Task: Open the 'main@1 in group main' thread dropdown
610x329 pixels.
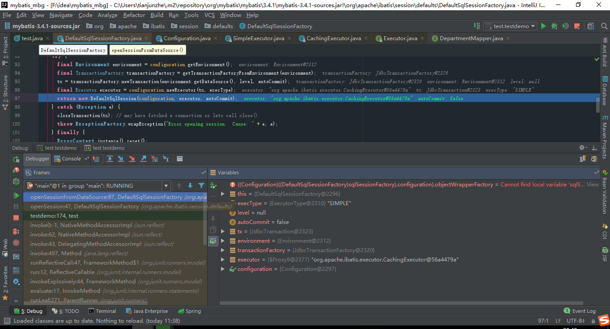Action: tap(166, 186)
